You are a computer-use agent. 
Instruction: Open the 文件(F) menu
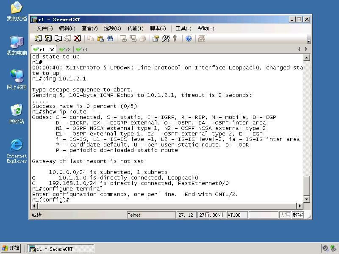tap(45, 28)
